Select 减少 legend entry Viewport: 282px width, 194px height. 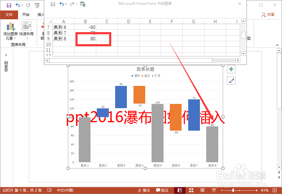click(146, 76)
